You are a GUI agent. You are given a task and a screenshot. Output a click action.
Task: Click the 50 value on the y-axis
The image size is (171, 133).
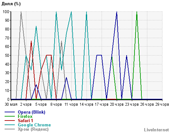7,55
